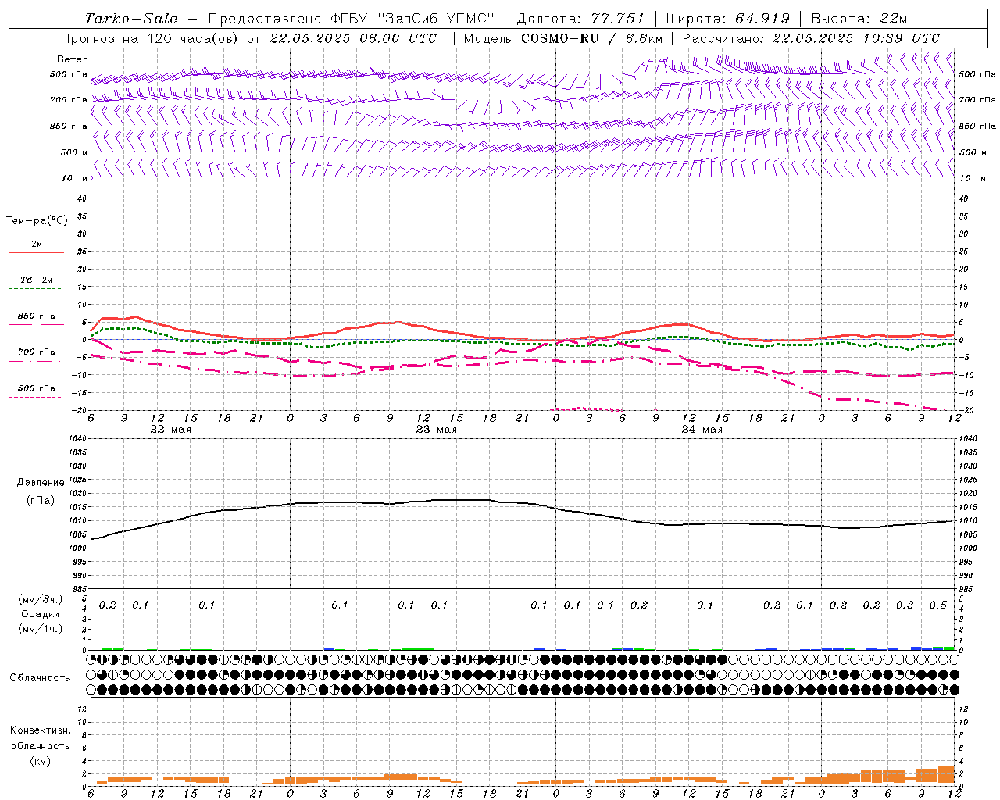Click the Облачность row label
Image resolution: width=1000 pixels, height=800 pixels.
pyautogui.click(x=40, y=677)
